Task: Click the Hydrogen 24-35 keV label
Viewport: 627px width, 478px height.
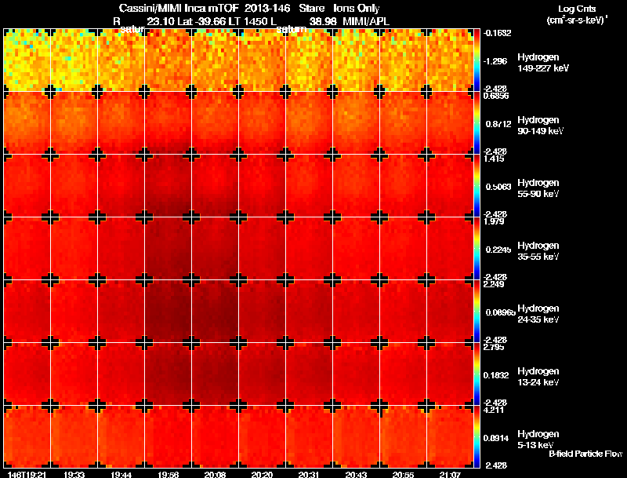Action: pos(538,314)
